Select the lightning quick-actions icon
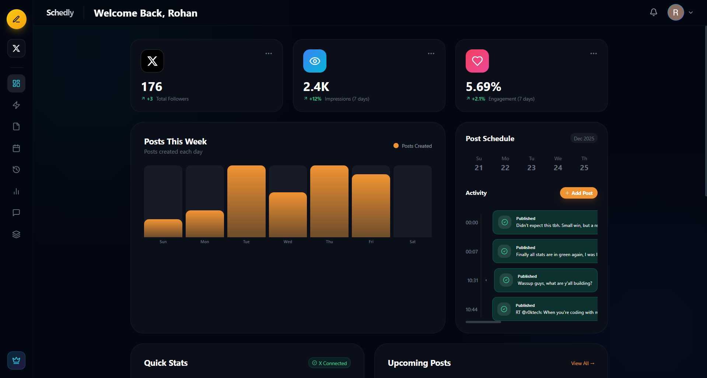707x378 pixels. click(x=16, y=105)
